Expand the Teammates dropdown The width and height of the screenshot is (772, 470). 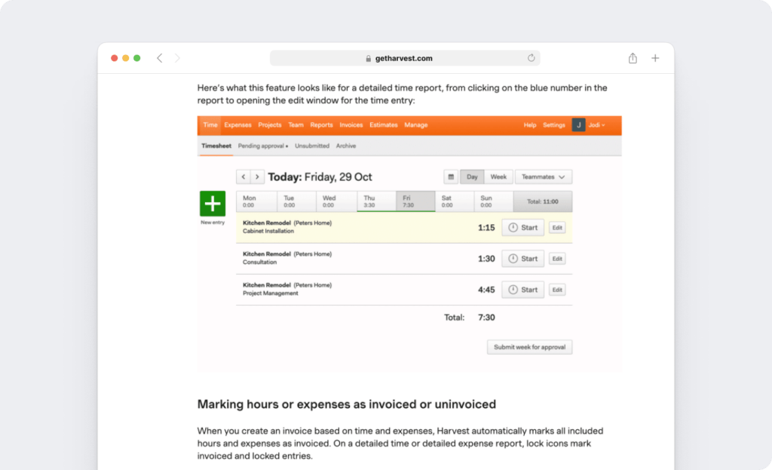coord(543,177)
